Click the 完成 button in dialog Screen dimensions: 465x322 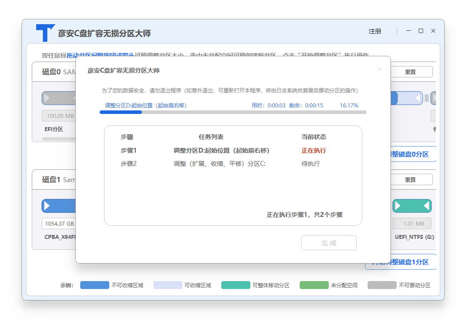point(328,243)
